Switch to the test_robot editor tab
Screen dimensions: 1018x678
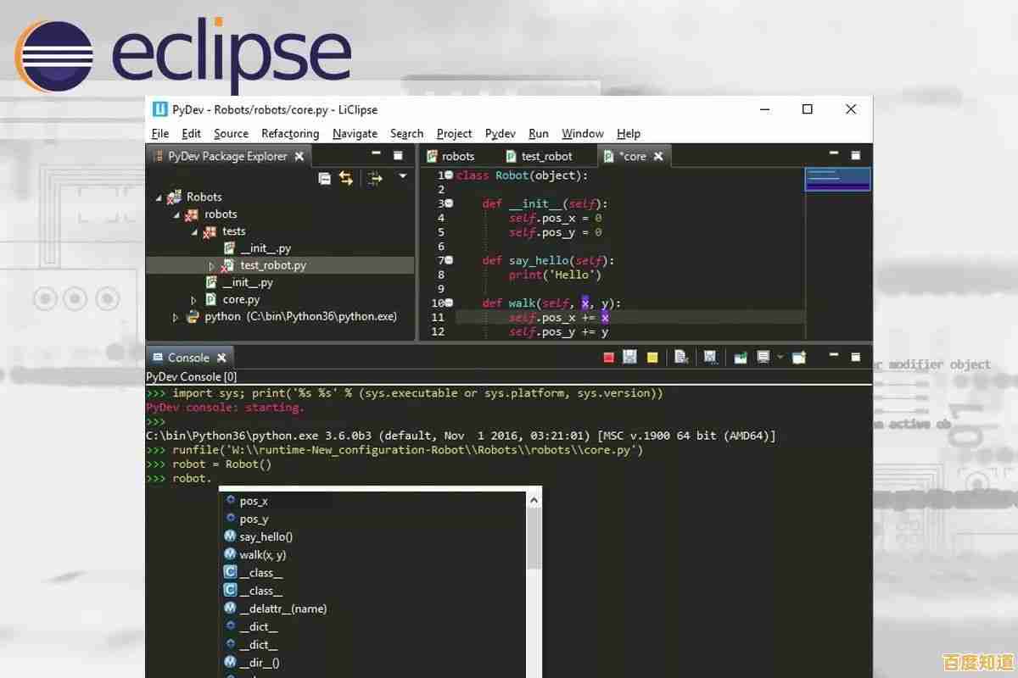click(x=548, y=156)
